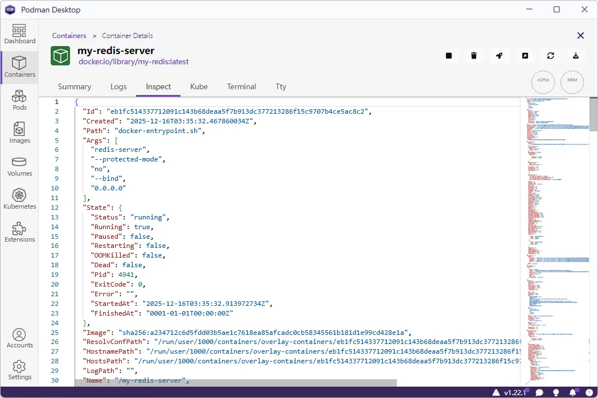Open troubleshooting lightbulb icon

click(556, 392)
